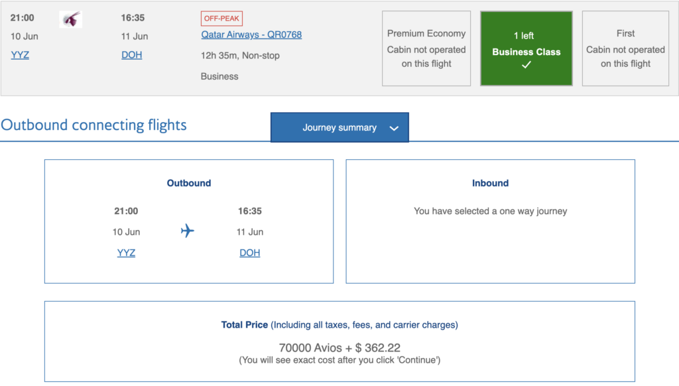This screenshot has height=386, width=679.
Task: Select the Business Class cabin option
Action: click(x=526, y=48)
